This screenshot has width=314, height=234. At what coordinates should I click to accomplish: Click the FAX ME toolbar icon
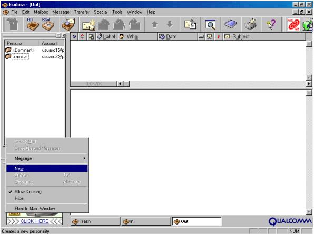click(x=293, y=24)
